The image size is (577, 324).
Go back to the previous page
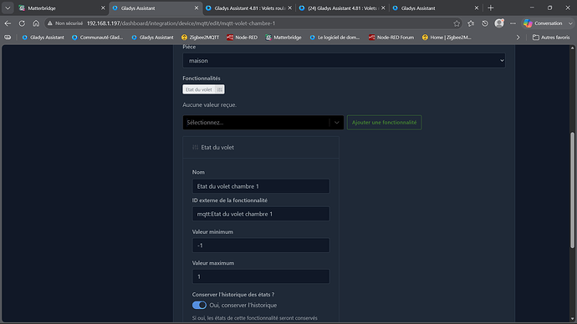[x=8, y=23]
